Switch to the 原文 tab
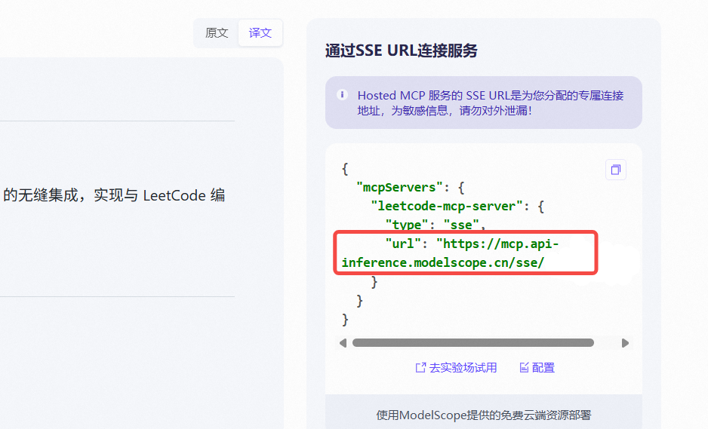 pyautogui.click(x=217, y=33)
